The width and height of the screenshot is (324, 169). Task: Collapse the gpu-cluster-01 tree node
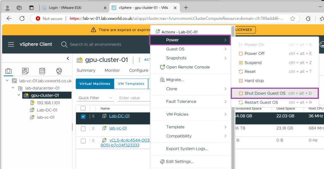click(19, 95)
